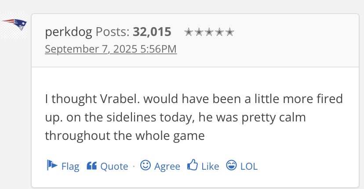This screenshot has width=364, height=189.
Task: Select the Agree reaction label
Action: tap(167, 167)
